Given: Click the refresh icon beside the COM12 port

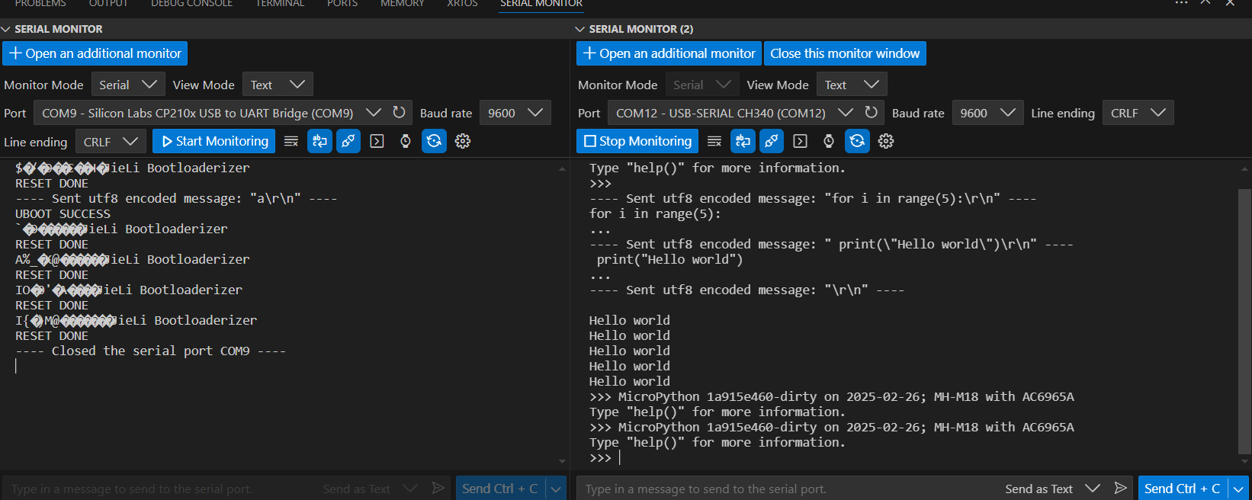Looking at the screenshot, I should click(871, 113).
